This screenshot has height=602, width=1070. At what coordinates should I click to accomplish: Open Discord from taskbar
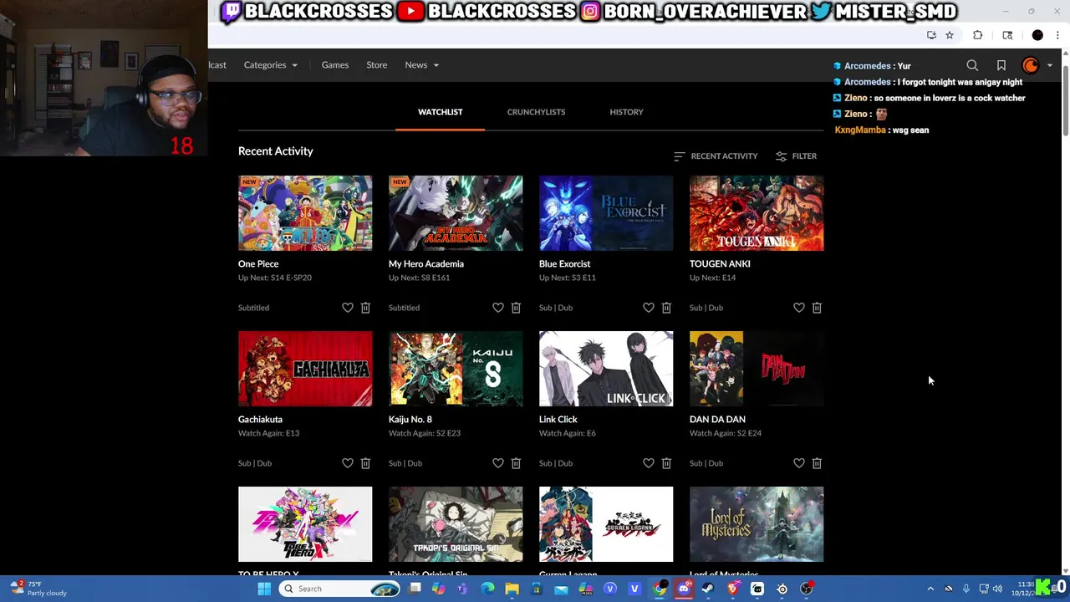pos(684,589)
